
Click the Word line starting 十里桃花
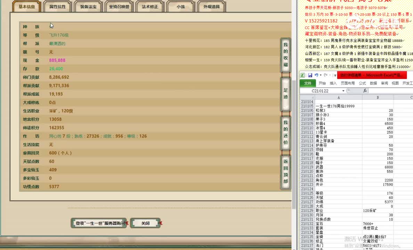point(355,41)
